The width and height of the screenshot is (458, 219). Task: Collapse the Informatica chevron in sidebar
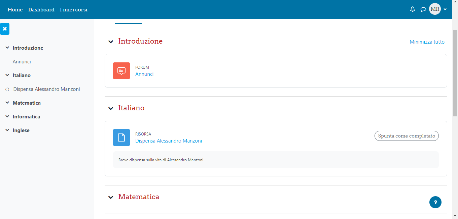tap(7, 117)
